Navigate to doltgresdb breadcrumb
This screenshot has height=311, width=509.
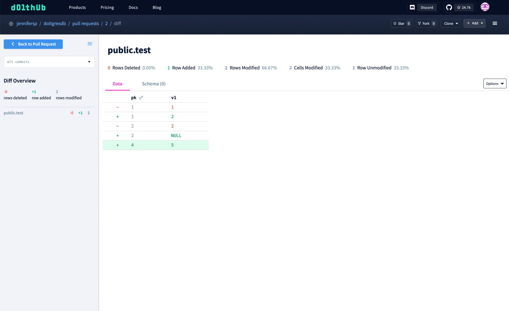[55, 24]
